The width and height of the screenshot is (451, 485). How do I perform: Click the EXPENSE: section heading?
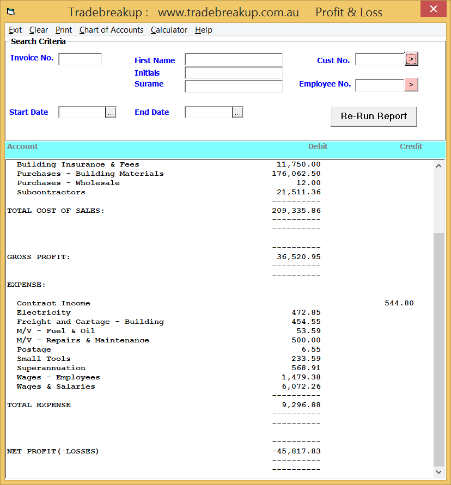pyautogui.click(x=26, y=285)
